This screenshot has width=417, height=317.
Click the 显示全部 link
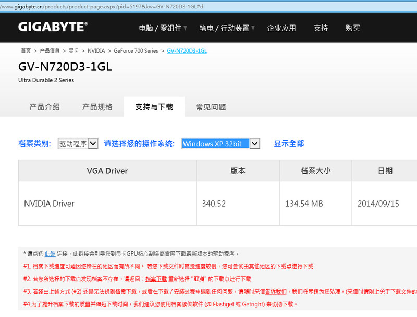click(289, 144)
